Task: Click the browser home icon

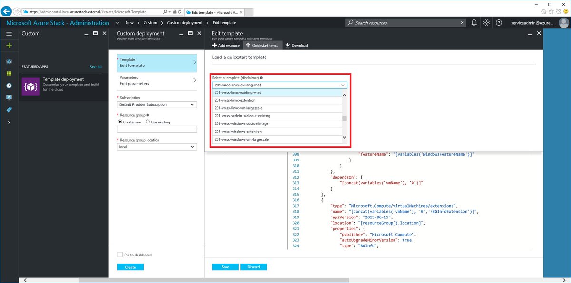Action: click(x=544, y=11)
